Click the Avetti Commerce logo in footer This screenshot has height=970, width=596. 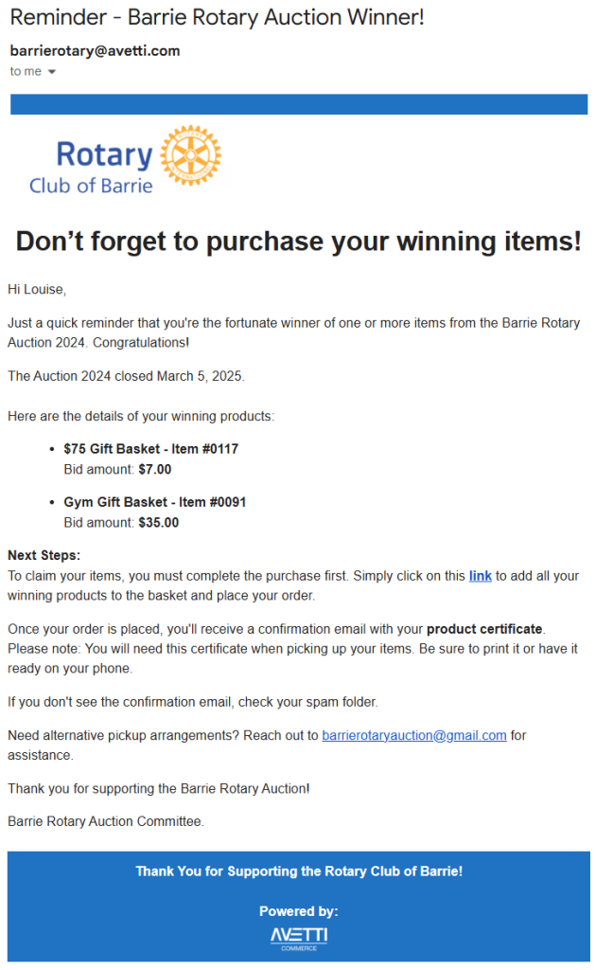click(x=299, y=939)
